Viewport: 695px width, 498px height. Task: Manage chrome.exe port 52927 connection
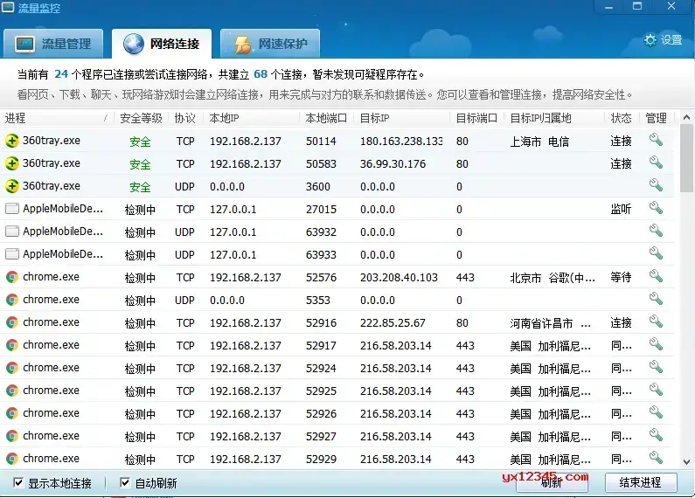pos(656,435)
